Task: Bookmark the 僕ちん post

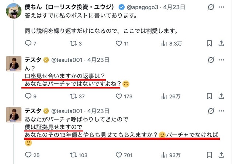Action: (x=209, y=44)
